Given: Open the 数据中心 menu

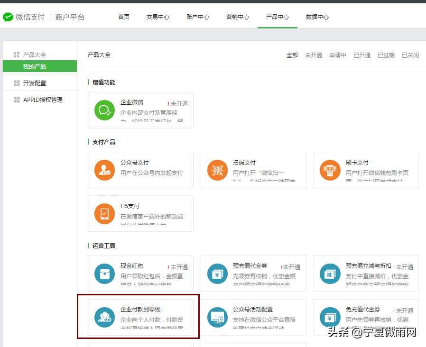Looking at the screenshot, I should point(316,17).
